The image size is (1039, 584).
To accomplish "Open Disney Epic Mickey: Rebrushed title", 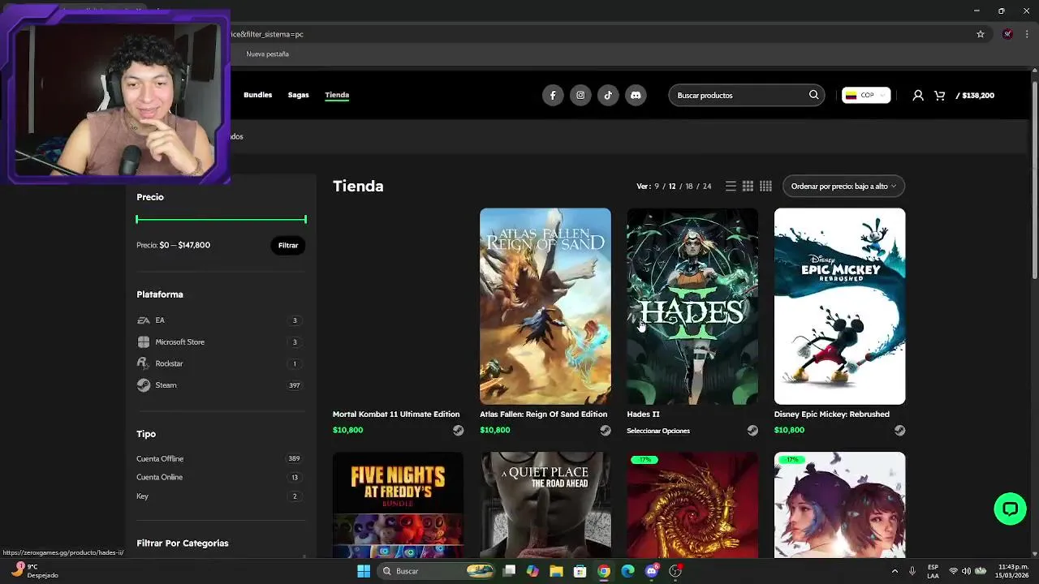I will (831, 414).
